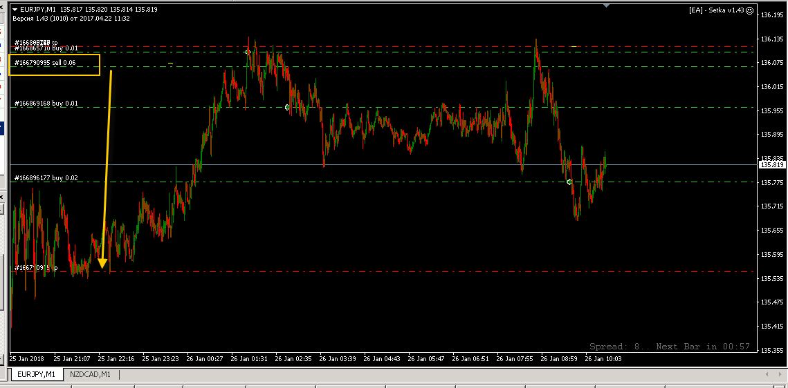This screenshot has height=388, width=788.
Task: Switch to the EURJPY,M1 chart tab
Action: point(36,374)
